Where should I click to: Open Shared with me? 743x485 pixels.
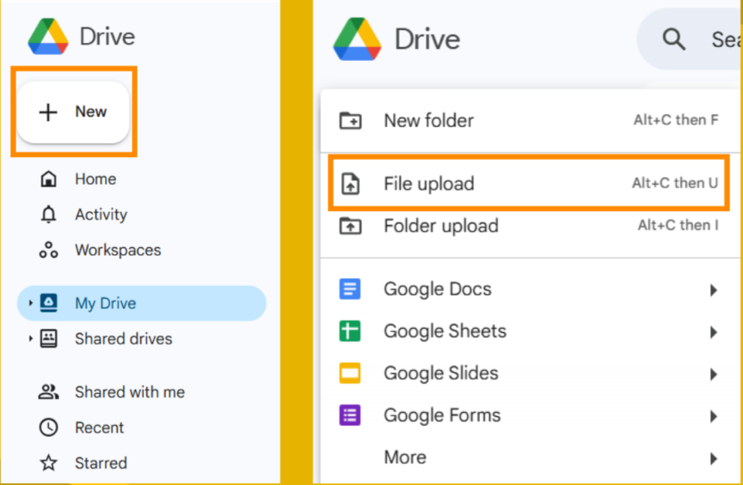[129, 391]
